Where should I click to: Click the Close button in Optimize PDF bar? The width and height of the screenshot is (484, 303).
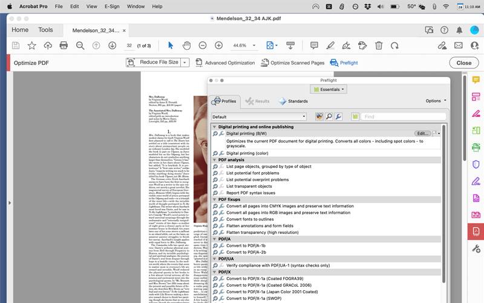pos(463,62)
